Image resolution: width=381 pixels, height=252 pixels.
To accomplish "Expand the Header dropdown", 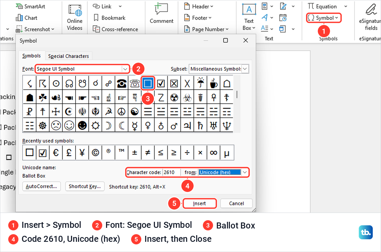I will click(211, 6).
